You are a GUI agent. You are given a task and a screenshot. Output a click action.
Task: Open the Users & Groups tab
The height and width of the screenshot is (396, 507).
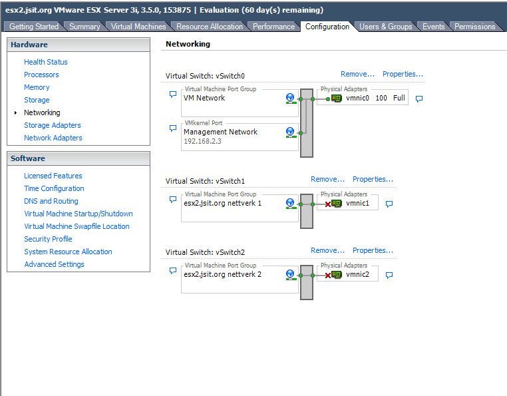point(386,27)
